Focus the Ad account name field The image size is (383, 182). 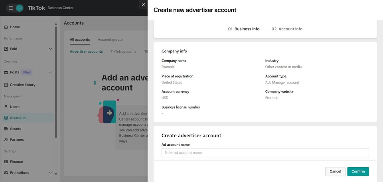pyautogui.click(x=265, y=153)
